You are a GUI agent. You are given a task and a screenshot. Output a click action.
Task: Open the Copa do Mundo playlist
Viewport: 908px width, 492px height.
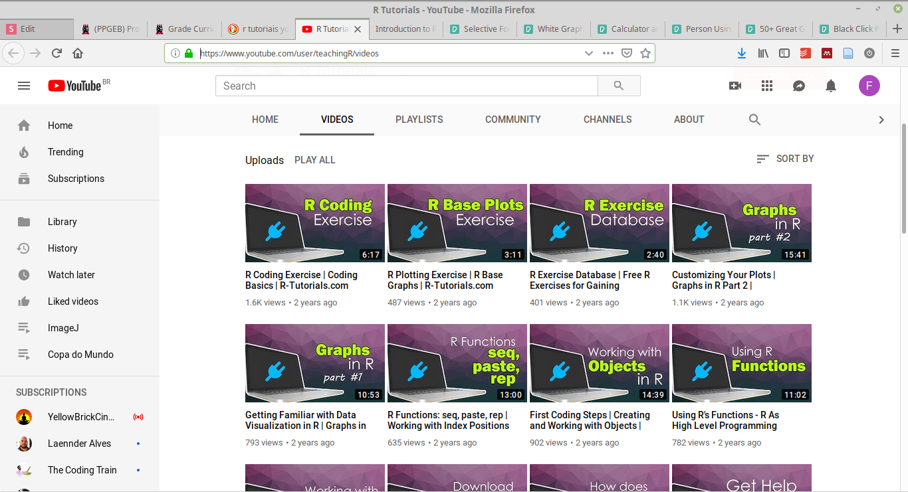[x=80, y=355]
